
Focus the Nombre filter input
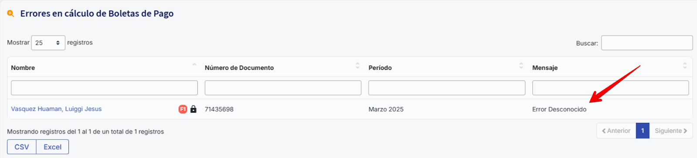click(x=104, y=88)
